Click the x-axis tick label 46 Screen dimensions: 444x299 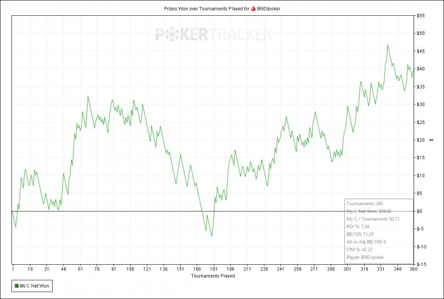(x=63, y=269)
